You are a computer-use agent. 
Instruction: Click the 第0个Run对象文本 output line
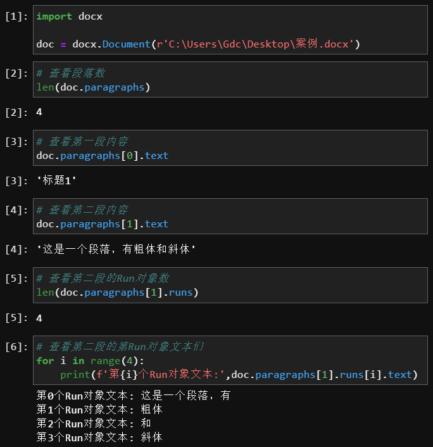tap(133, 396)
